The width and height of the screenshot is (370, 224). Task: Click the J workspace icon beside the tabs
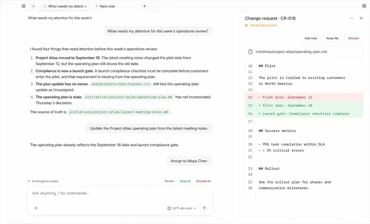(33, 6)
